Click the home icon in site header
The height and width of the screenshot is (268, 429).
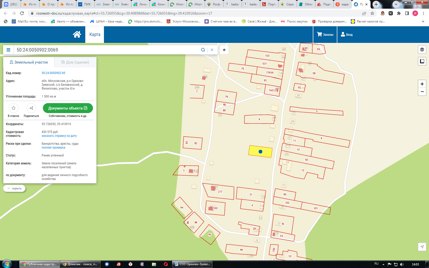click(77, 34)
